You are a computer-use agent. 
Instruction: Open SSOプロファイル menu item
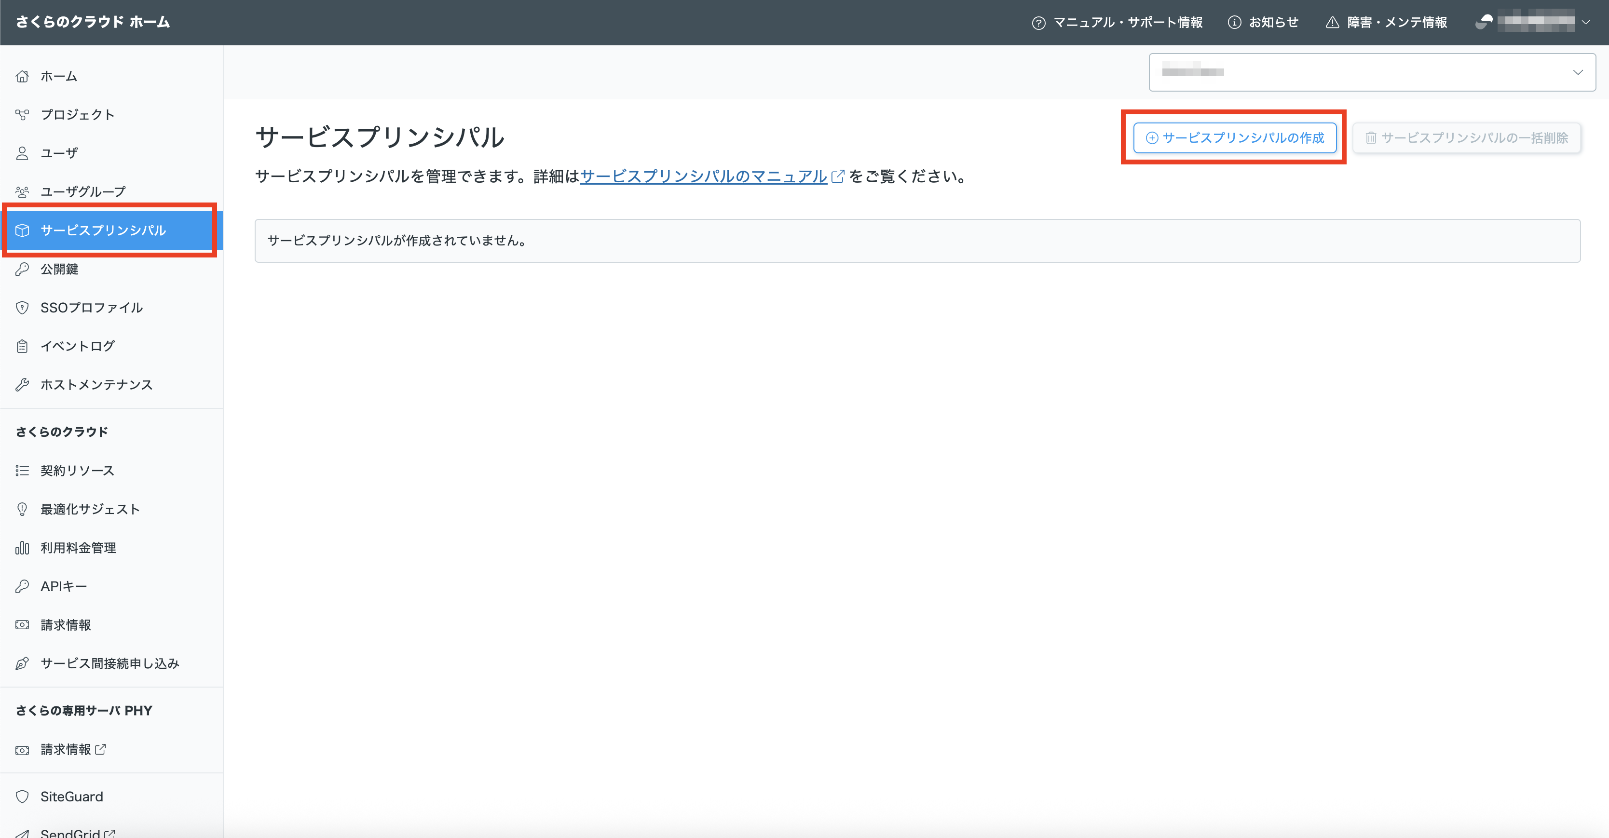click(x=111, y=308)
